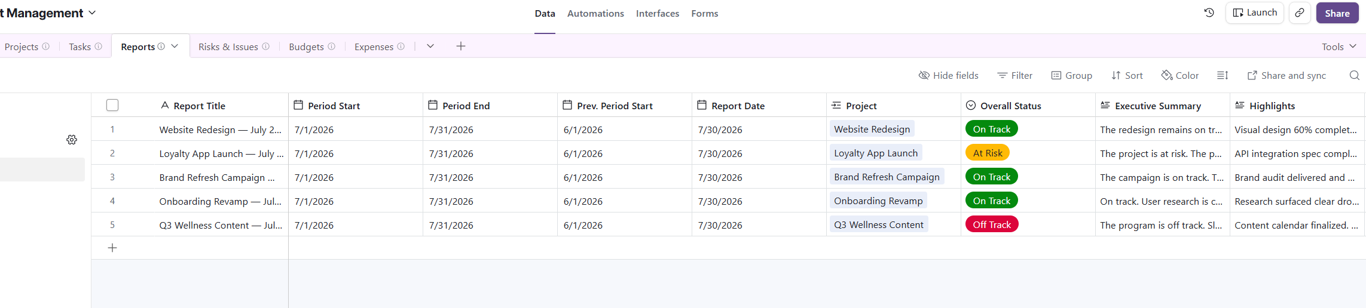This screenshot has width=1366, height=308.
Task: Select the yellow At Risk status pill
Action: [988, 153]
